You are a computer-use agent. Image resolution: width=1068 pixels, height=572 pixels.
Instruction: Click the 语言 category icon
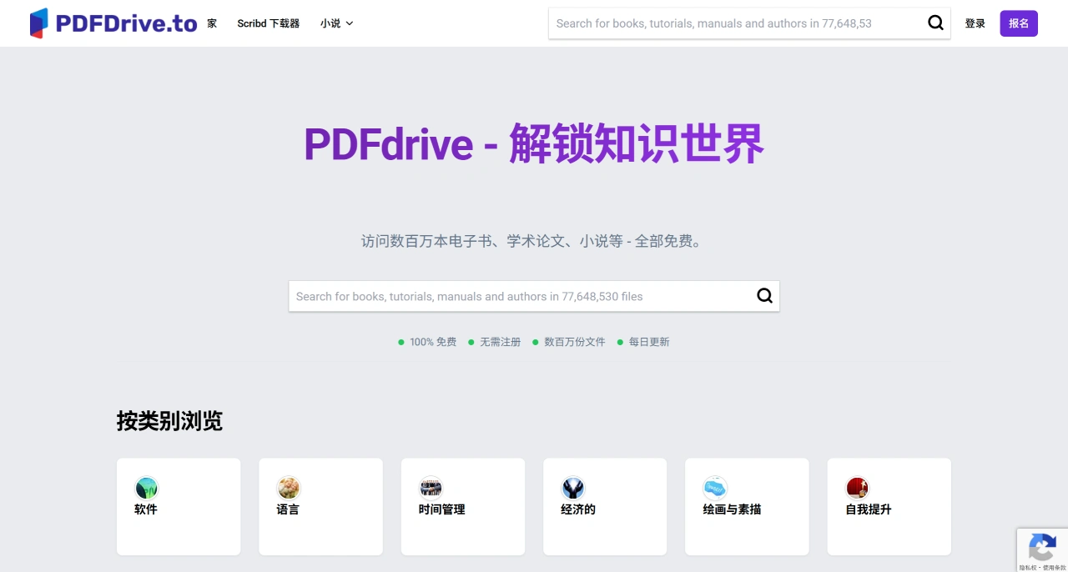289,488
